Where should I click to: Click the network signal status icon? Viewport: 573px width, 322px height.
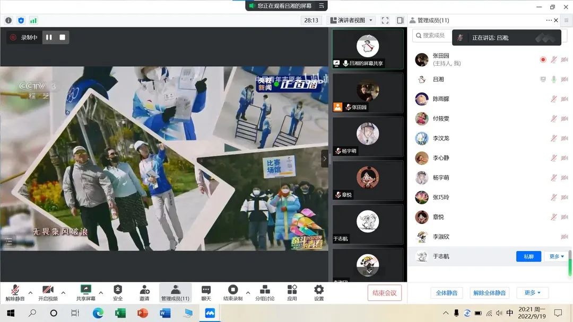coord(33,20)
